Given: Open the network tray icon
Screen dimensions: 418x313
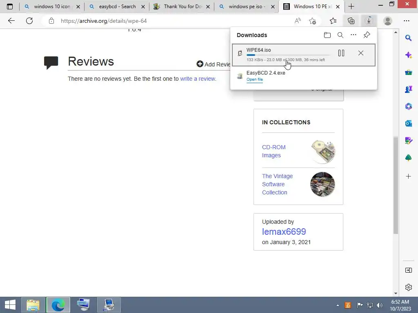Looking at the screenshot, I should point(370,305).
